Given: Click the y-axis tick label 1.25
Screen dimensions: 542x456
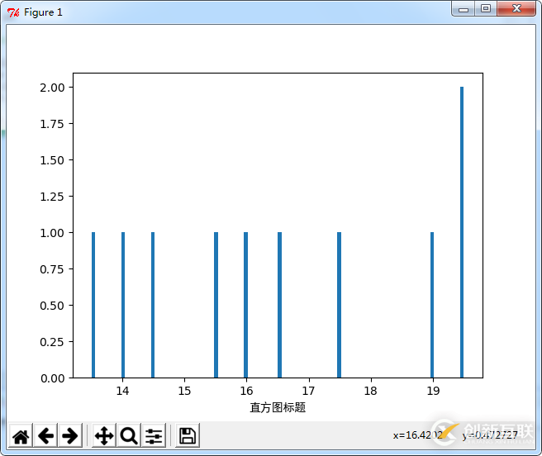Looking at the screenshot, I should (x=52, y=197).
